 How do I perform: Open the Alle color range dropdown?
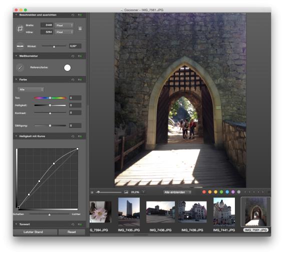[x=31, y=89]
